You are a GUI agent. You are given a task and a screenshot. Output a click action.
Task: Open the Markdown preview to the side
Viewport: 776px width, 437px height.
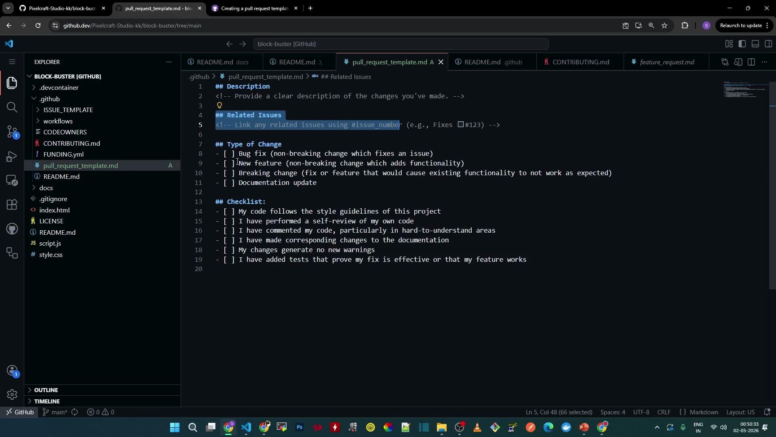(x=738, y=62)
